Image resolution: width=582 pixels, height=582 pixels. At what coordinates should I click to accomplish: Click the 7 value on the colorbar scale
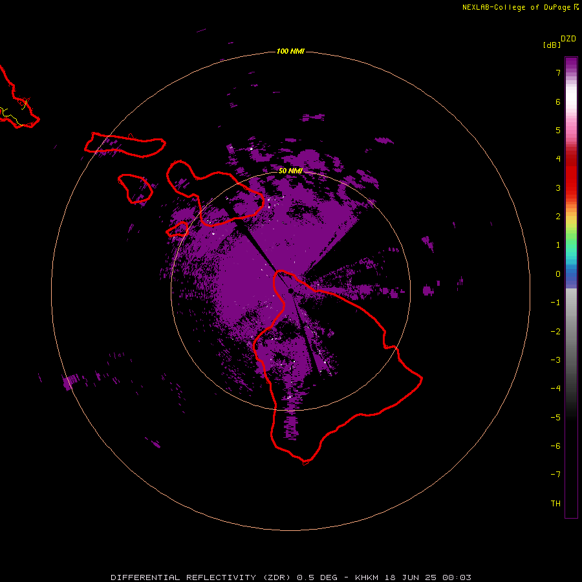558,72
